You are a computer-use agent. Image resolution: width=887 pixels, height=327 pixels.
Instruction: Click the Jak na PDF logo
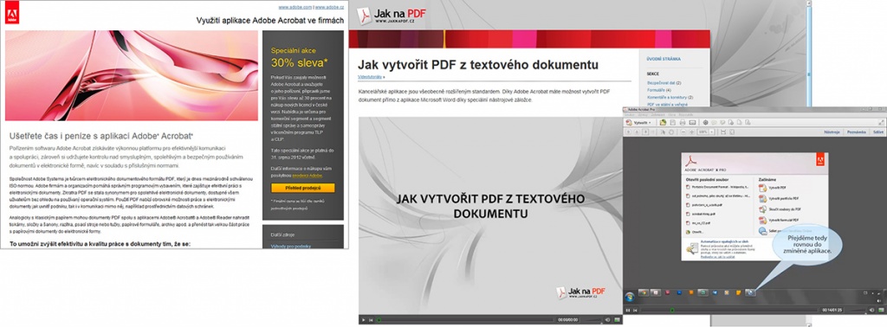coord(392,15)
